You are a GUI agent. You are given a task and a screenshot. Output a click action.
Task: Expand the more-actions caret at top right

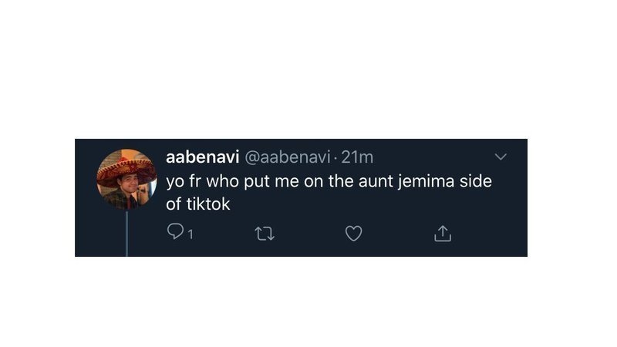coord(501,157)
